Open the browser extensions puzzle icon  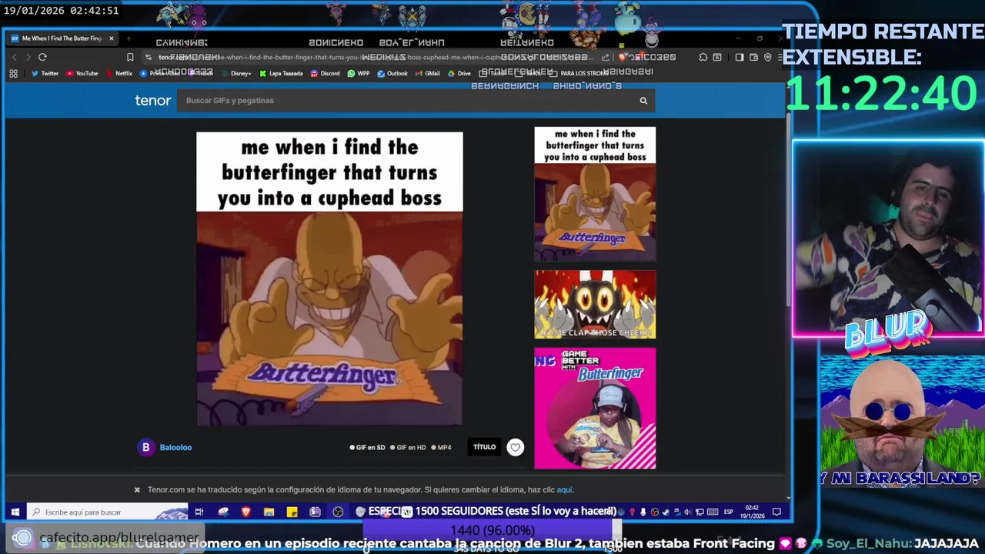(703, 57)
